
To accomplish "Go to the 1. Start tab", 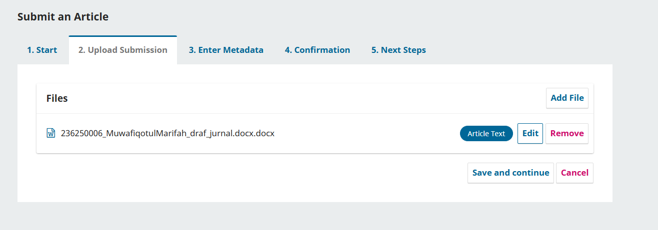I will (x=42, y=50).
